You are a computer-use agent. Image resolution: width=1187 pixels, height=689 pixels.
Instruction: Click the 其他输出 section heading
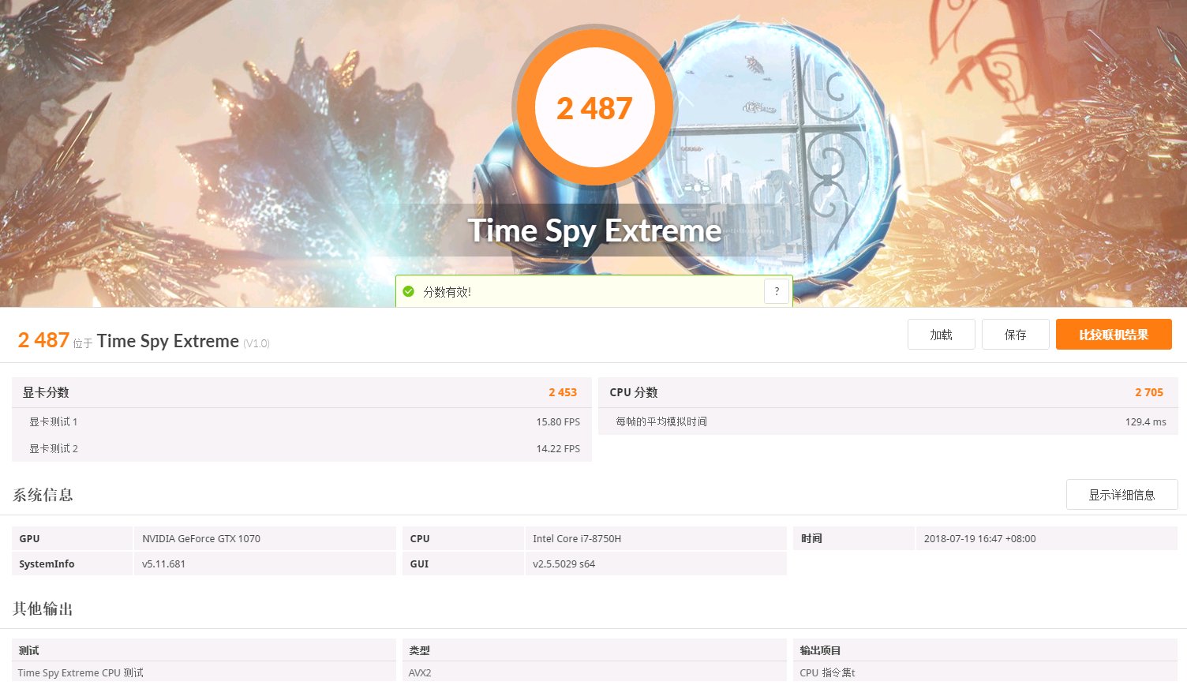click(x=43, y=608)
